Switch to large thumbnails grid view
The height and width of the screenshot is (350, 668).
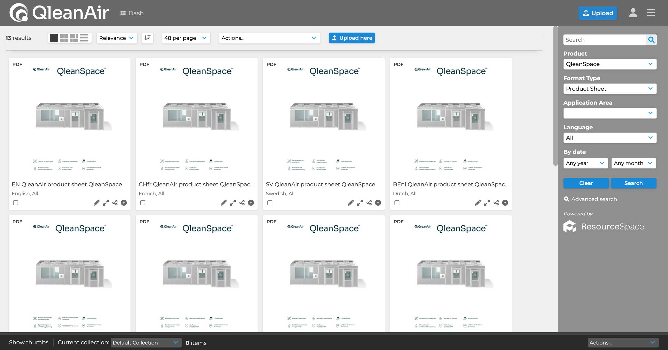pyautogui.click(x=64, y=38)
